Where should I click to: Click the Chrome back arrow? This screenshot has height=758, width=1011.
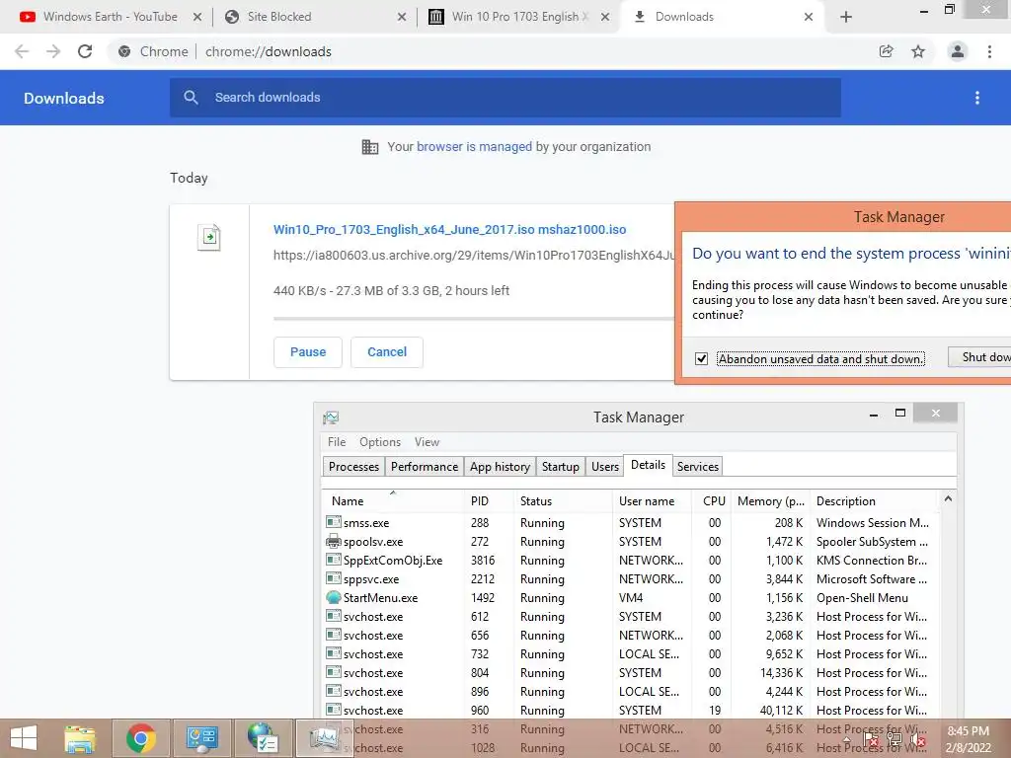pyautogui.click(x=22, y=51)
